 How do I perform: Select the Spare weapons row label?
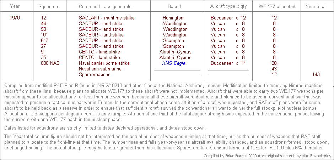pyautogui.click(x=95, y=75)
